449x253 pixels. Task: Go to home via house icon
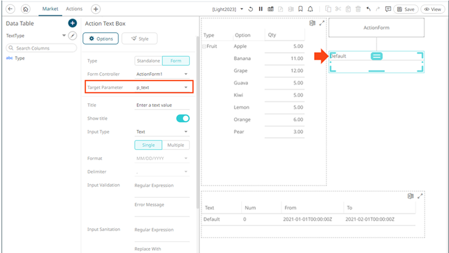[25, 9]
